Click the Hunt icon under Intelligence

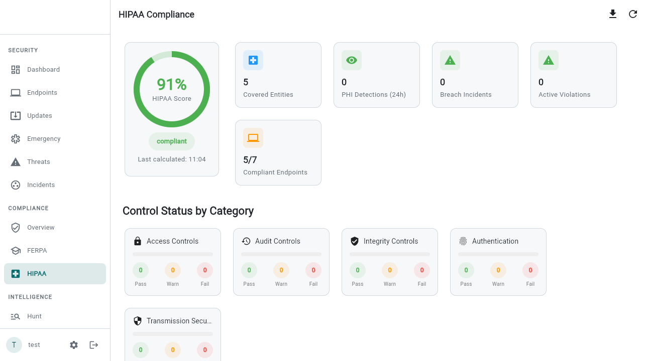pyautogui.click(x=16, y=316)
